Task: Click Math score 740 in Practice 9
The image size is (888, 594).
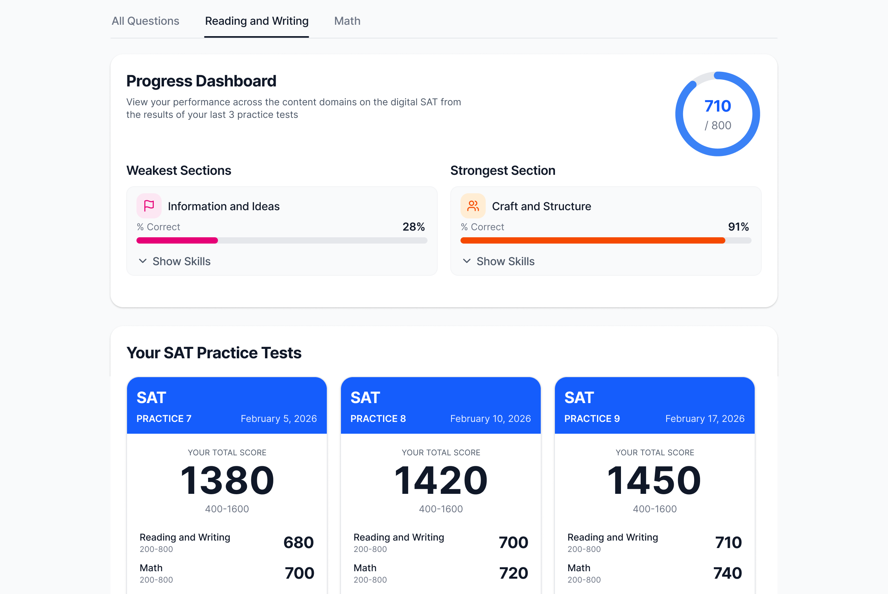Action: [x=728, y=573]
